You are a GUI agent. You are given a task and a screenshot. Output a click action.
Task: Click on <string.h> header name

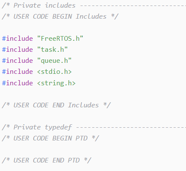click(56, 83)
